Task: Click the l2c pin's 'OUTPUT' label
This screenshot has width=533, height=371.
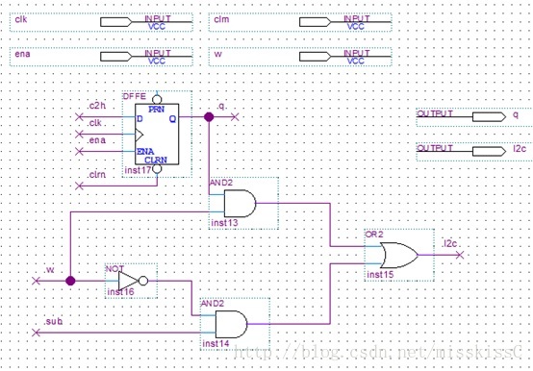Action: 435,148
